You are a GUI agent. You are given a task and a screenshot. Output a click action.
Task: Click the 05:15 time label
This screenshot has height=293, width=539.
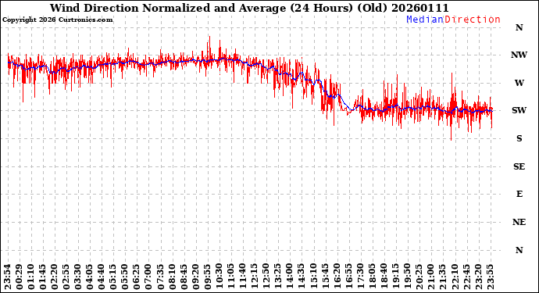(113, 277)
